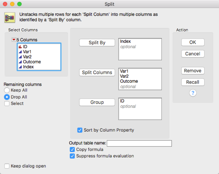This screenshot has height=174, width=219.
Task: Zoom the Split dialog with green button
Action: coord(19,4)
